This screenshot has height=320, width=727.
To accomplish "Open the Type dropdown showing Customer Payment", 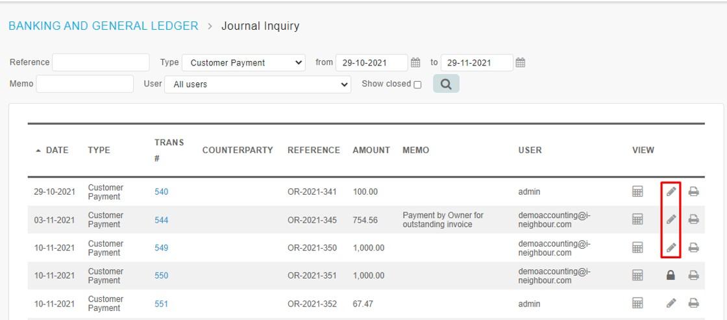I will [x=243, y=62].
